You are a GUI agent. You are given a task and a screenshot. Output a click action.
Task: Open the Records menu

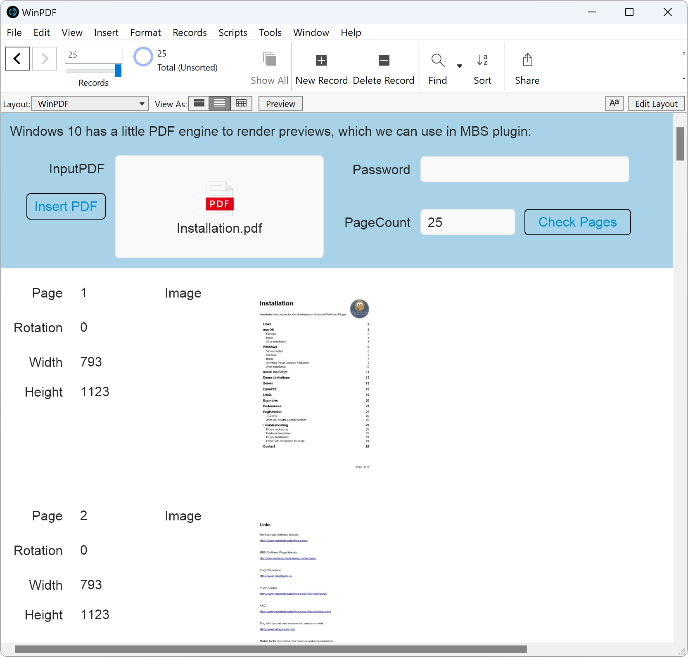(x=190, y=33)
